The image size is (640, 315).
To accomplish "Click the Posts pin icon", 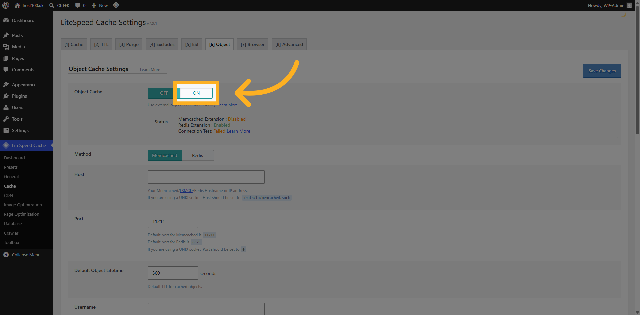I will (x=6, y=35).
